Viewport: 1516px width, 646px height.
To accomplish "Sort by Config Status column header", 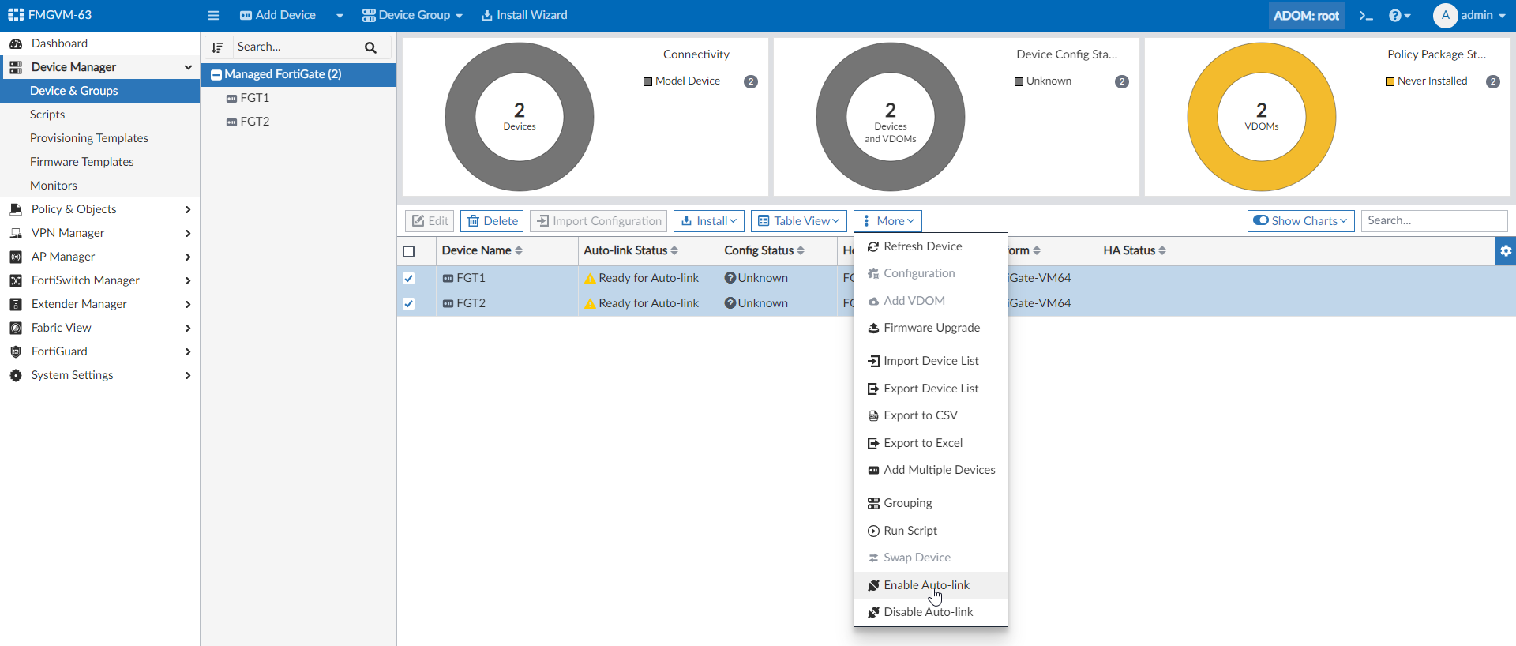I will pos(764,250).
